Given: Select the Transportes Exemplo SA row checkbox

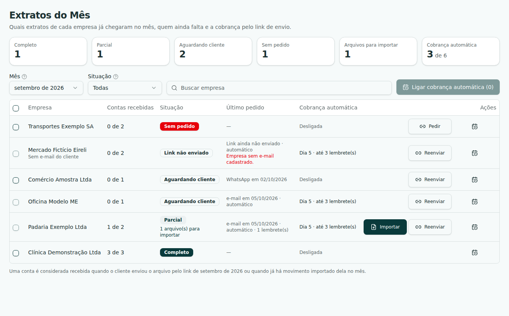Looking at the screenshot, I should point(16,127).
